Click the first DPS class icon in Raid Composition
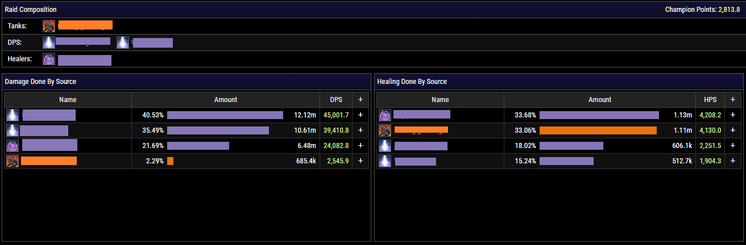The image size is (746, 245). tap(49, 42)
